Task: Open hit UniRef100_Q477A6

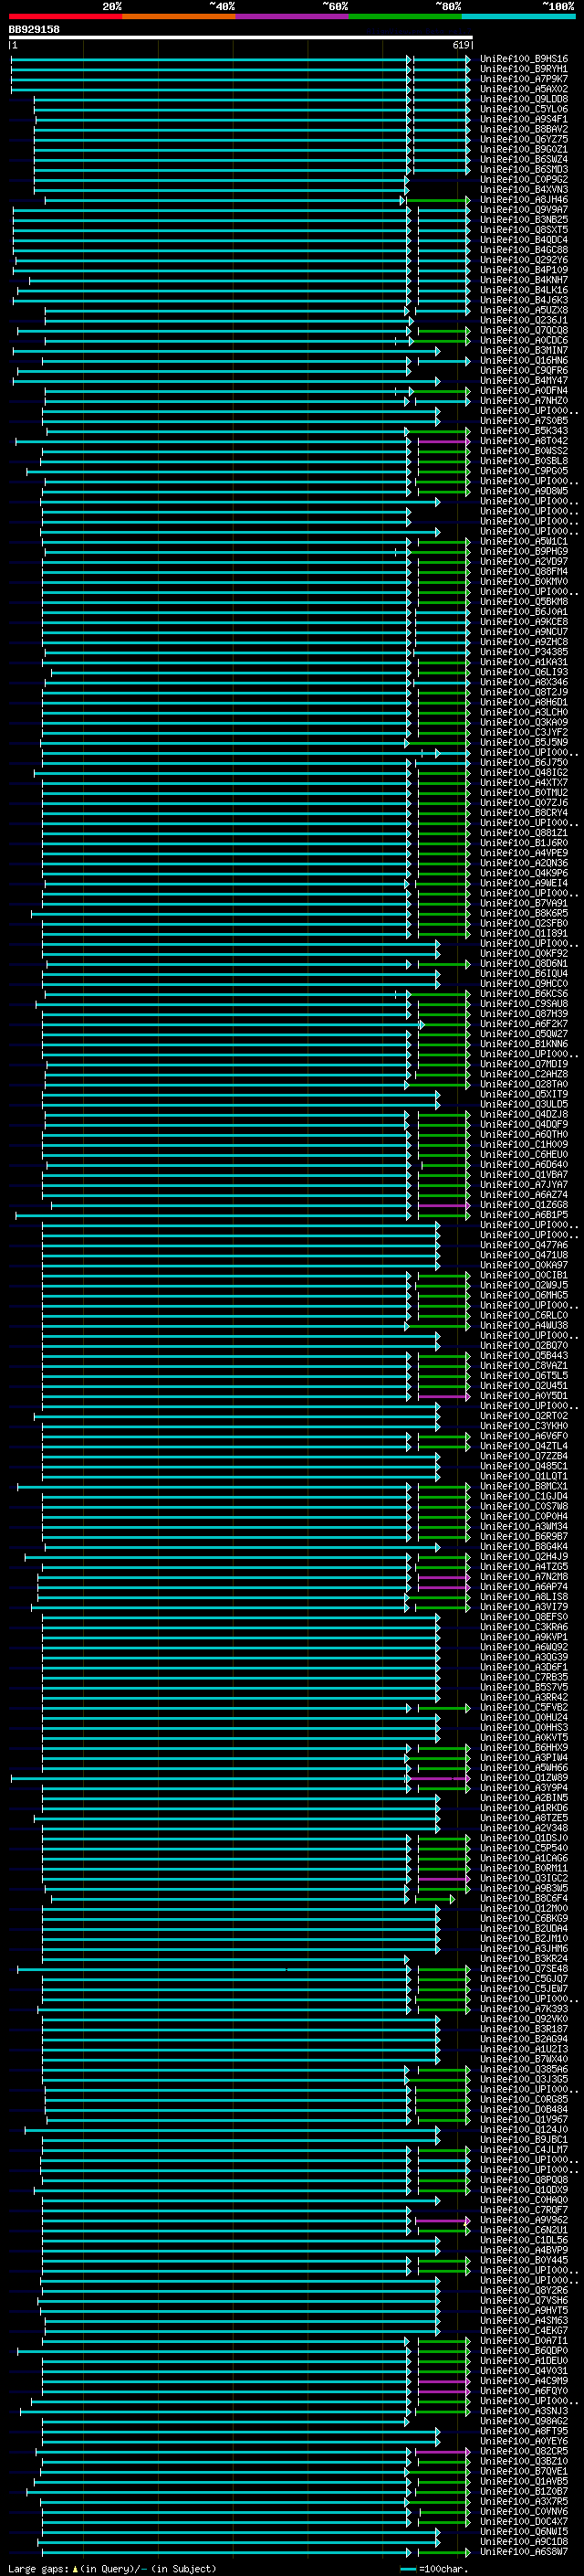Action: pos(524,1245)
